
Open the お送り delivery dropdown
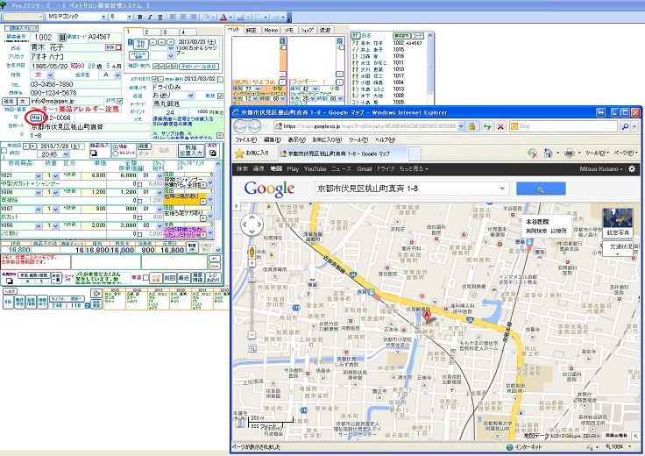[x=190, y=96]
